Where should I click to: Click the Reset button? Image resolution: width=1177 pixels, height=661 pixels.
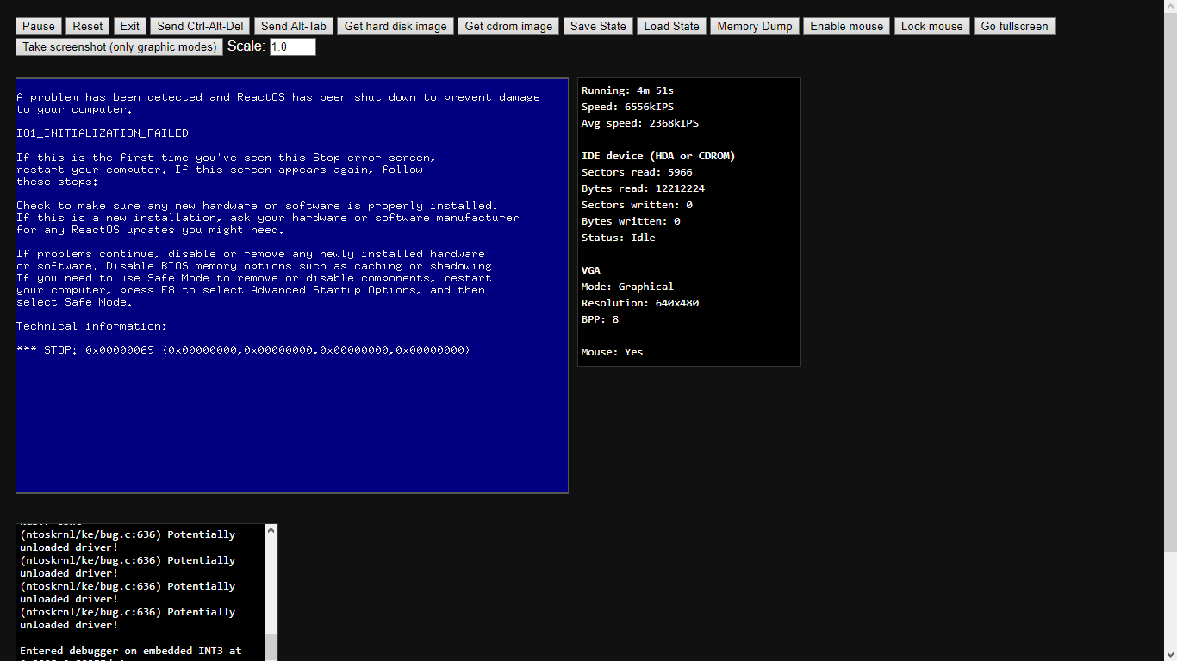(x=88, y=26)
